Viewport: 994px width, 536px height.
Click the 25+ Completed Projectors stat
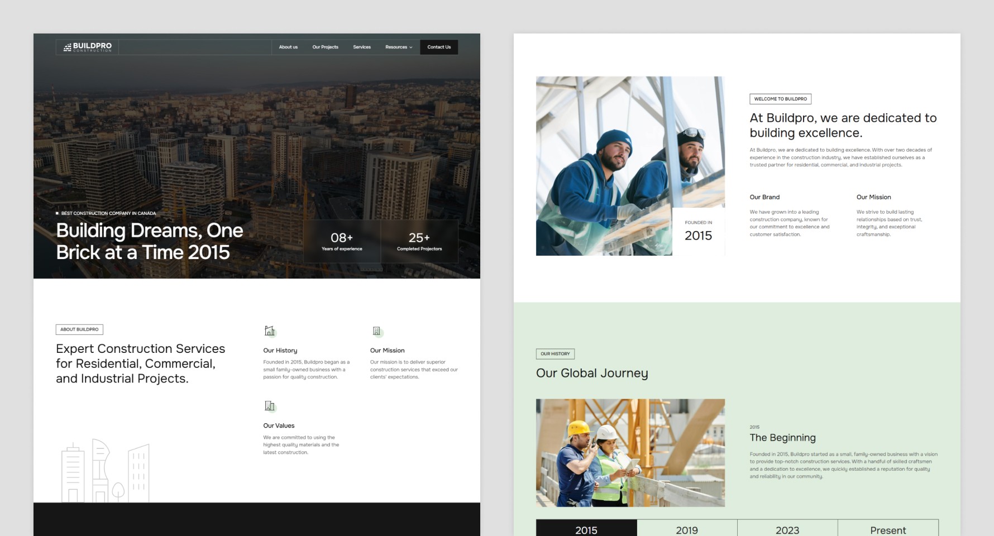419,241
